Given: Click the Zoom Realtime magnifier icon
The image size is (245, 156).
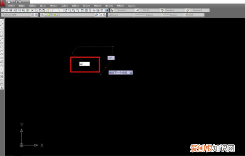Looking at the screenshot, I should click(70, 10).
